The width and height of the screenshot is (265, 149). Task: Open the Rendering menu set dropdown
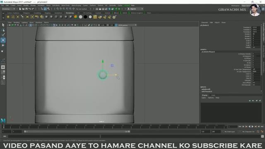[x=8, y=9]
